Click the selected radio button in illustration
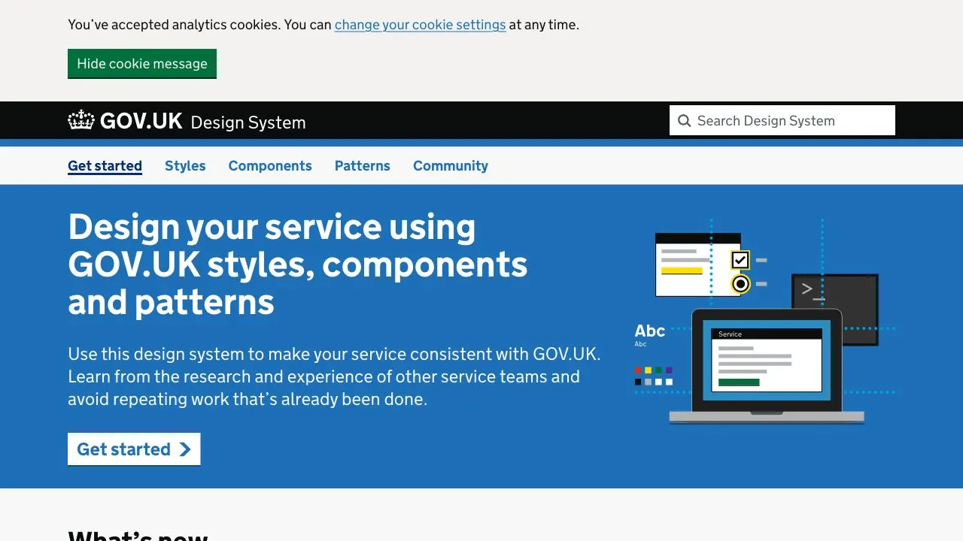The width and height of the screenshot is (963, 541). [740, 284]
